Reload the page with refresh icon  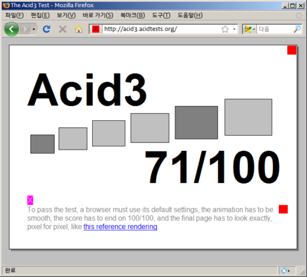point(47,29)
